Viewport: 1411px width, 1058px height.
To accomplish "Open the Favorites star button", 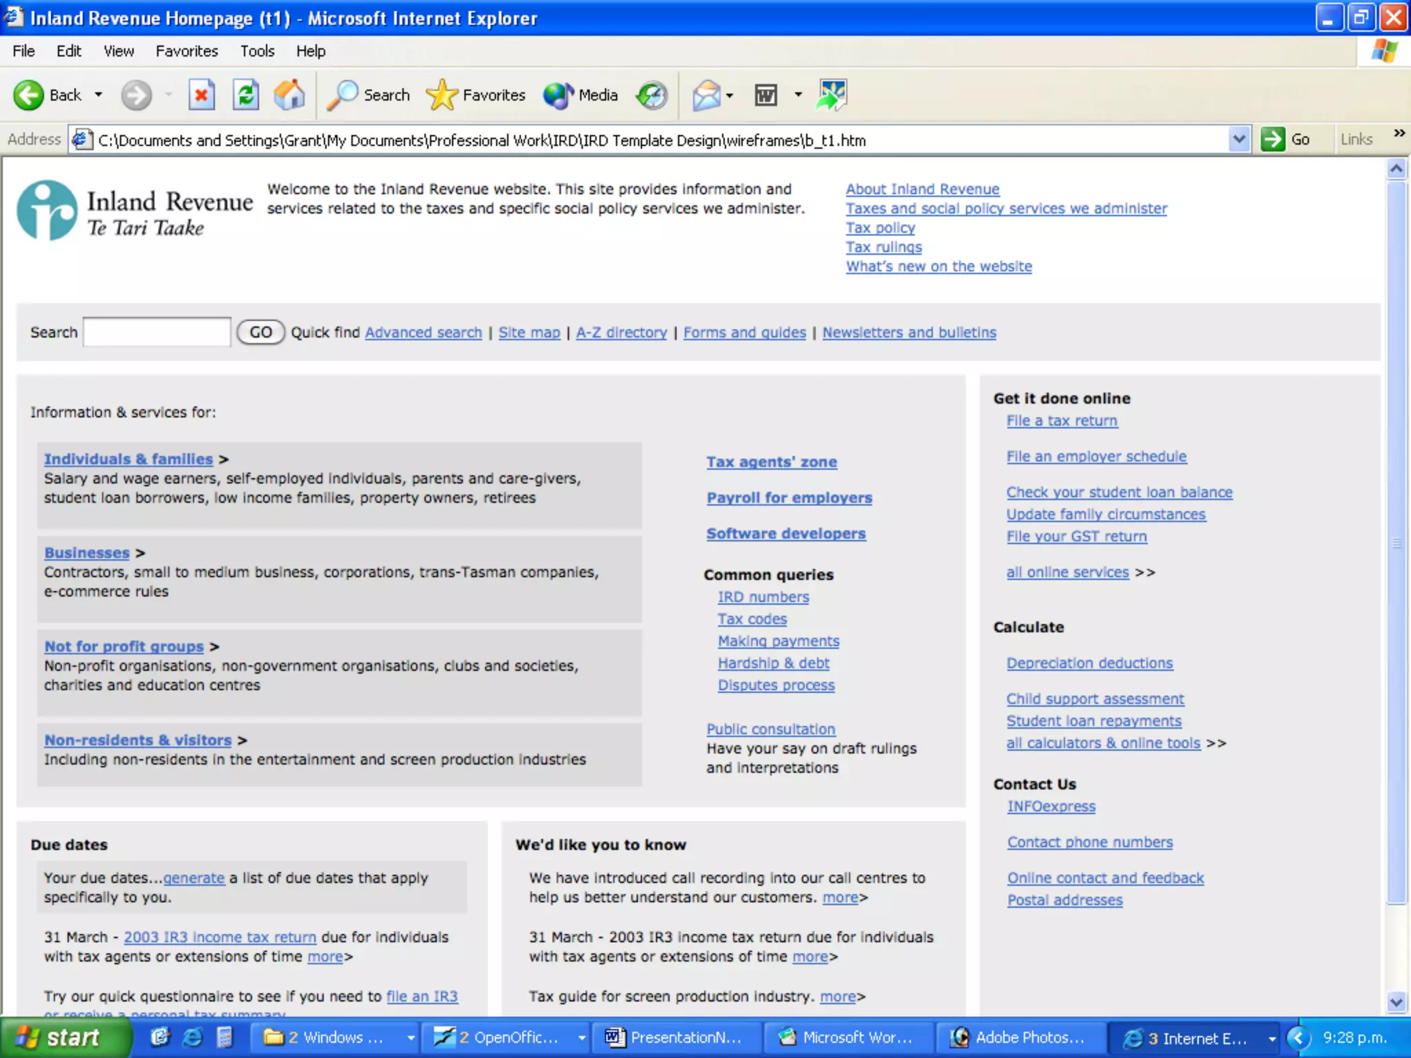I will coord(475,95).
